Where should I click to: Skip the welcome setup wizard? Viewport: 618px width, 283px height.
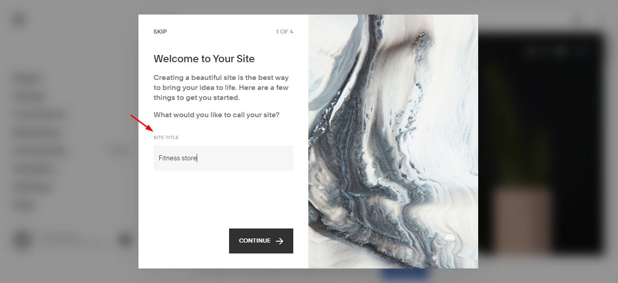[160, 32]
